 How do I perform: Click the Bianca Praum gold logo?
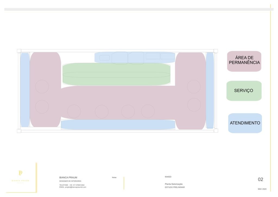[x=20, y=173]
